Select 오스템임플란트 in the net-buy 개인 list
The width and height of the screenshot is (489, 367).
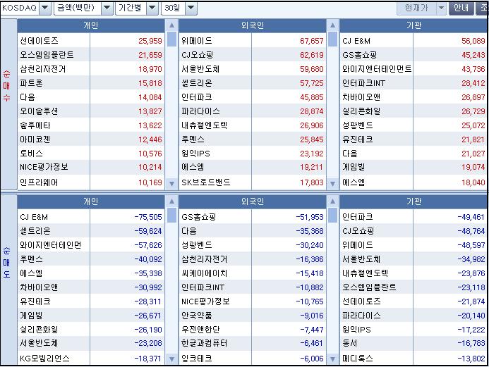[47, 55]
